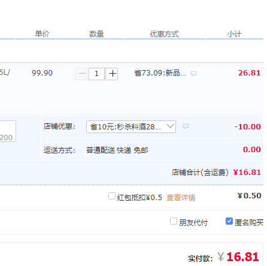Click the 省73.09:新品 discount text
267x266 pixels.
pyautogui.click(x=160, y=73)
